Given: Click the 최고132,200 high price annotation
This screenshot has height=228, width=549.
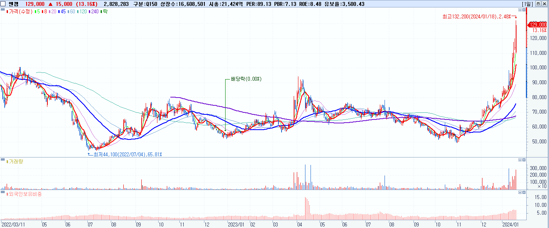Looking at the screenshot, I should (476, 16).
